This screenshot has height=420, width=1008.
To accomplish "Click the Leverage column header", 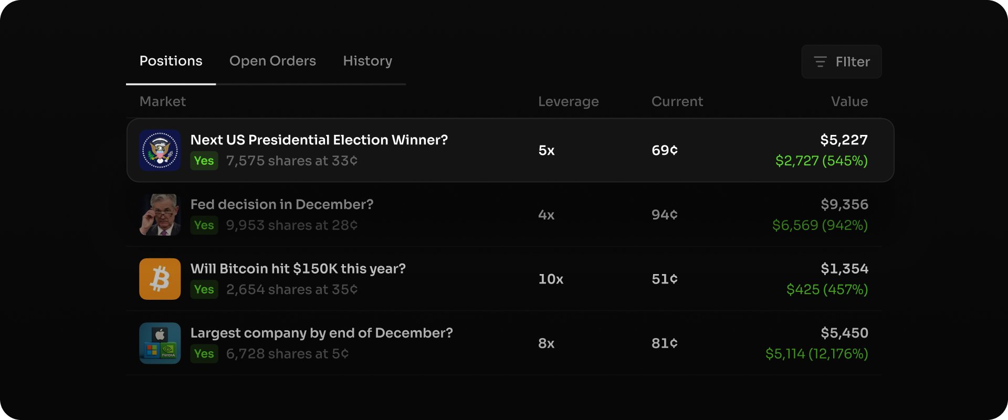I will (569, 101).
